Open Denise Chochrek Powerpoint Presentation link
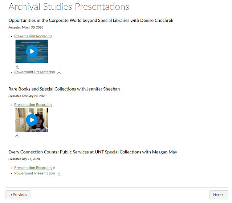The height and width of the screenshot is (203, 232). point(34,72)
